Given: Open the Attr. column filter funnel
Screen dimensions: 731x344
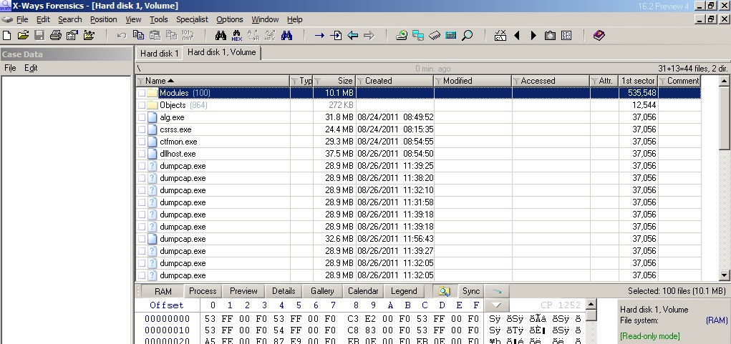Looking at the screenshot, I should point(594,81).
